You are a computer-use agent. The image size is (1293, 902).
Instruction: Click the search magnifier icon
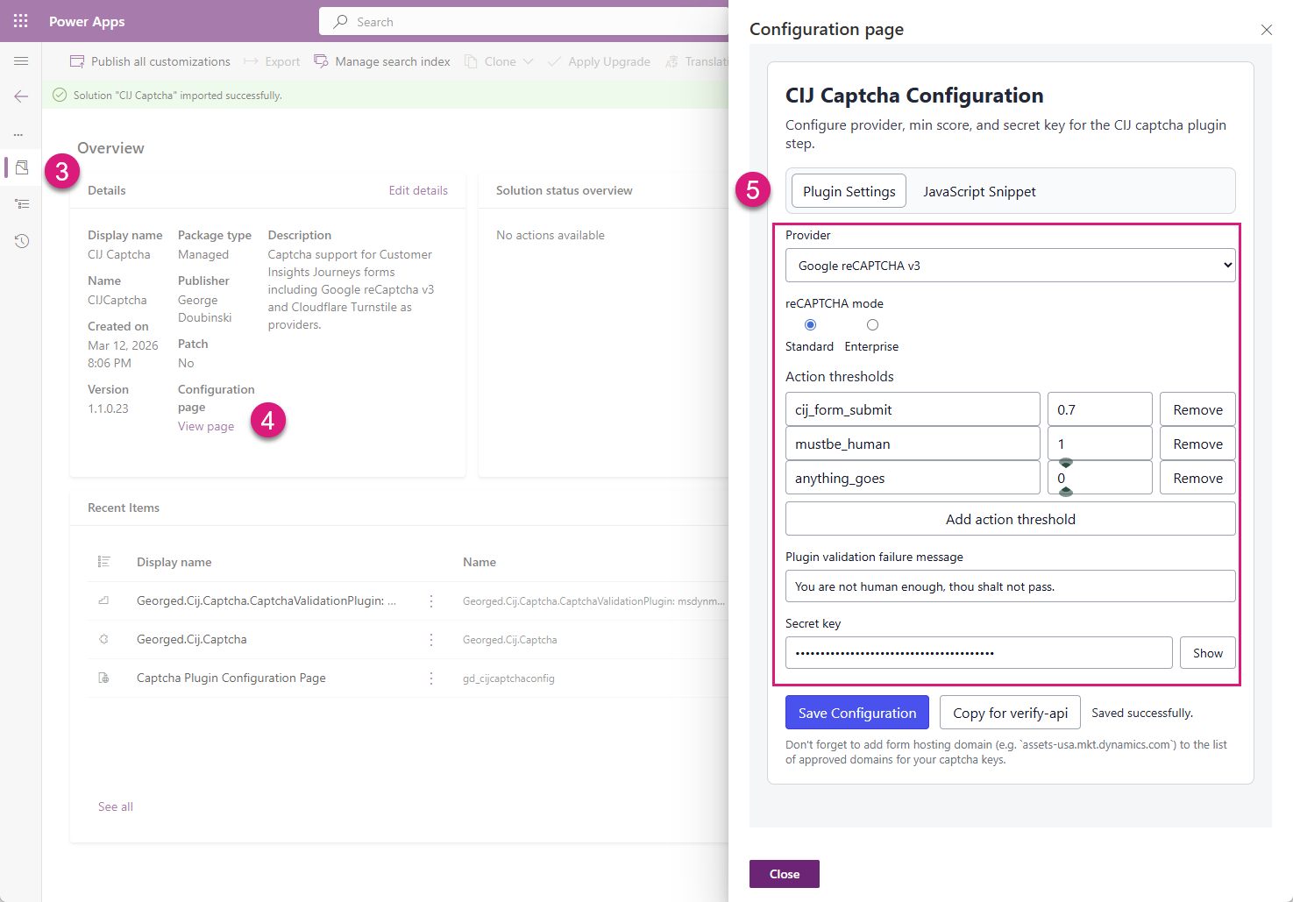tap(341, 21)
